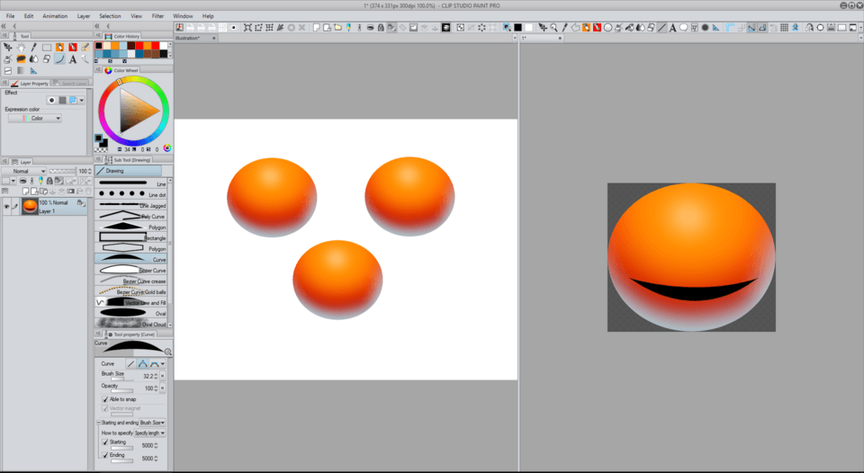Screen dimensions: 864x473
Task: Switch to the Illustration* canvas tab
Action: (193, 38)
